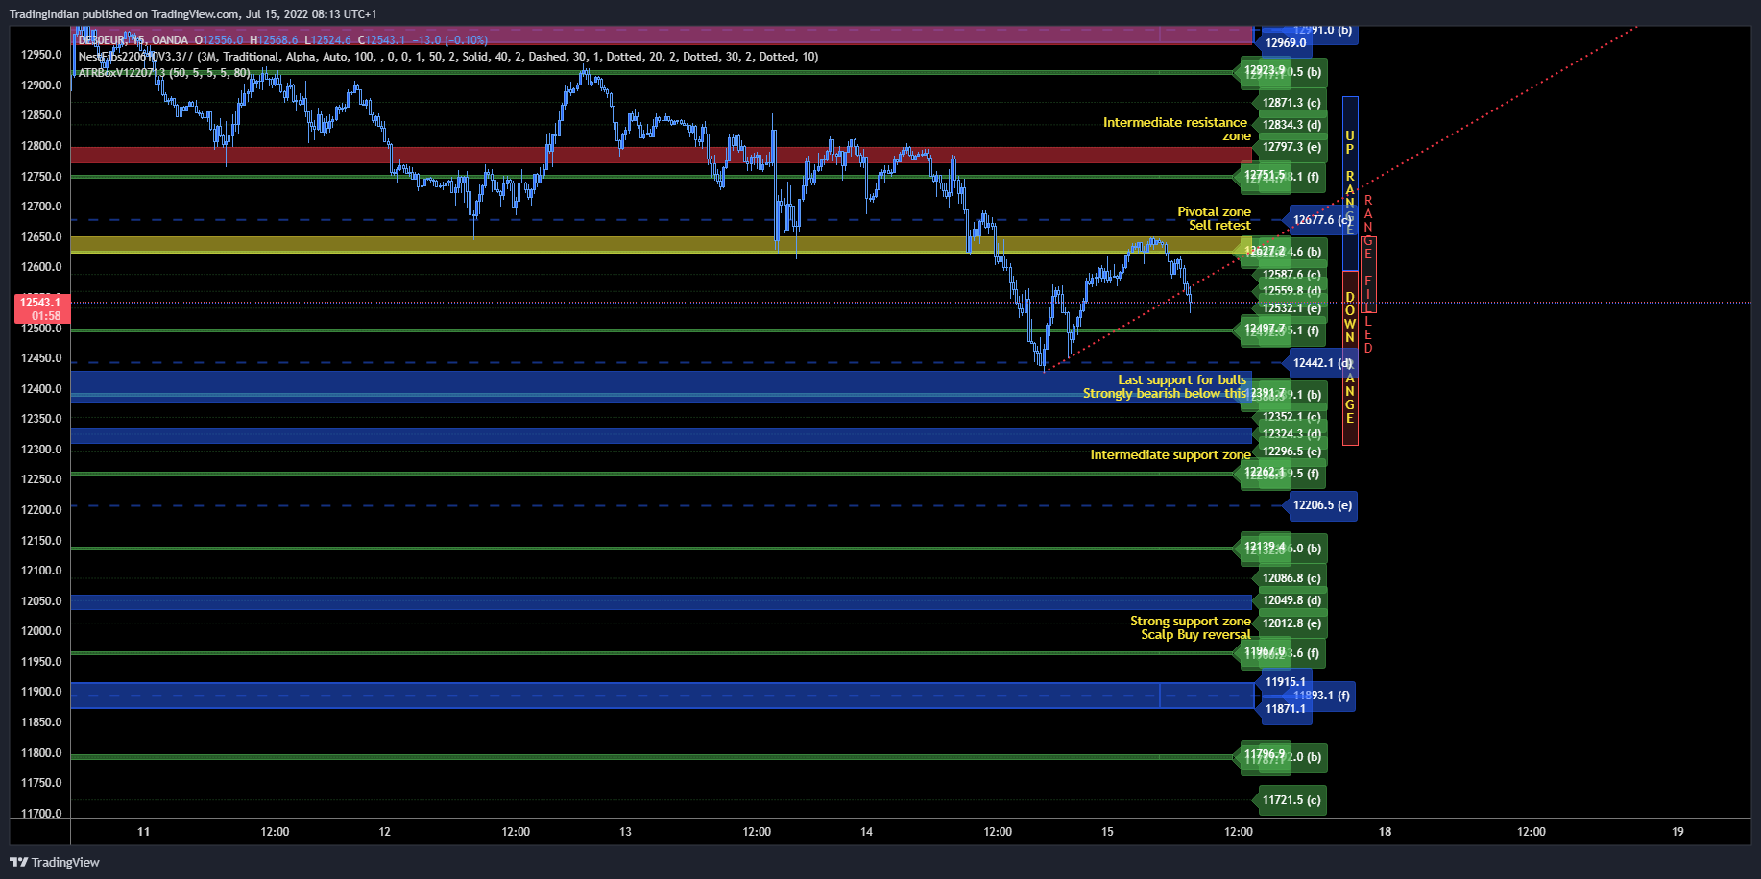Click the 12296.5 (e) level tag
The height and width of the screenshot is (879, 1761).
coord(1291,452)
